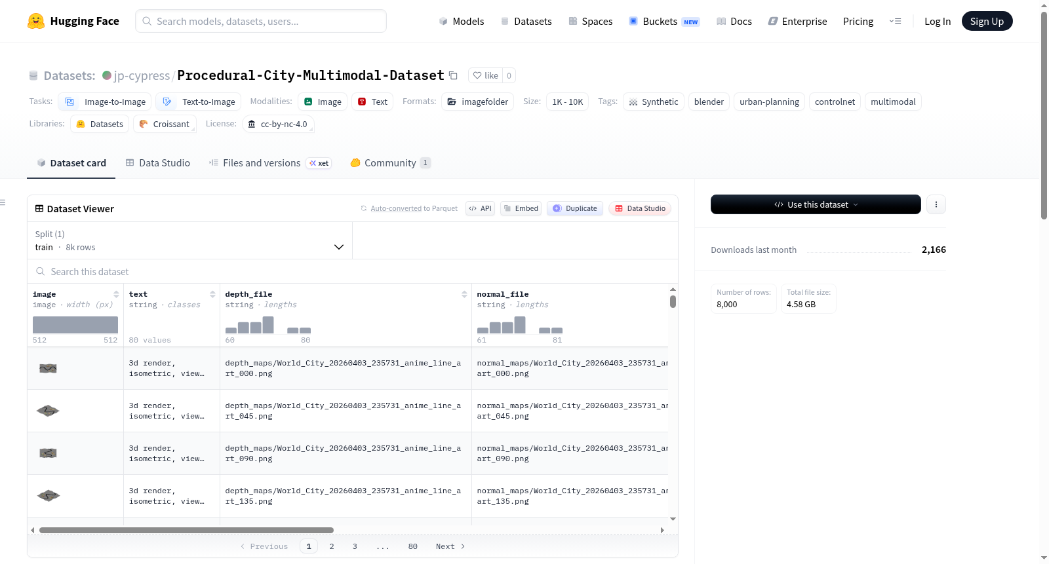The height and width of the screenshot is (564, 1049).
Task: Click the Log In link
Action: (x=938, y=21)
